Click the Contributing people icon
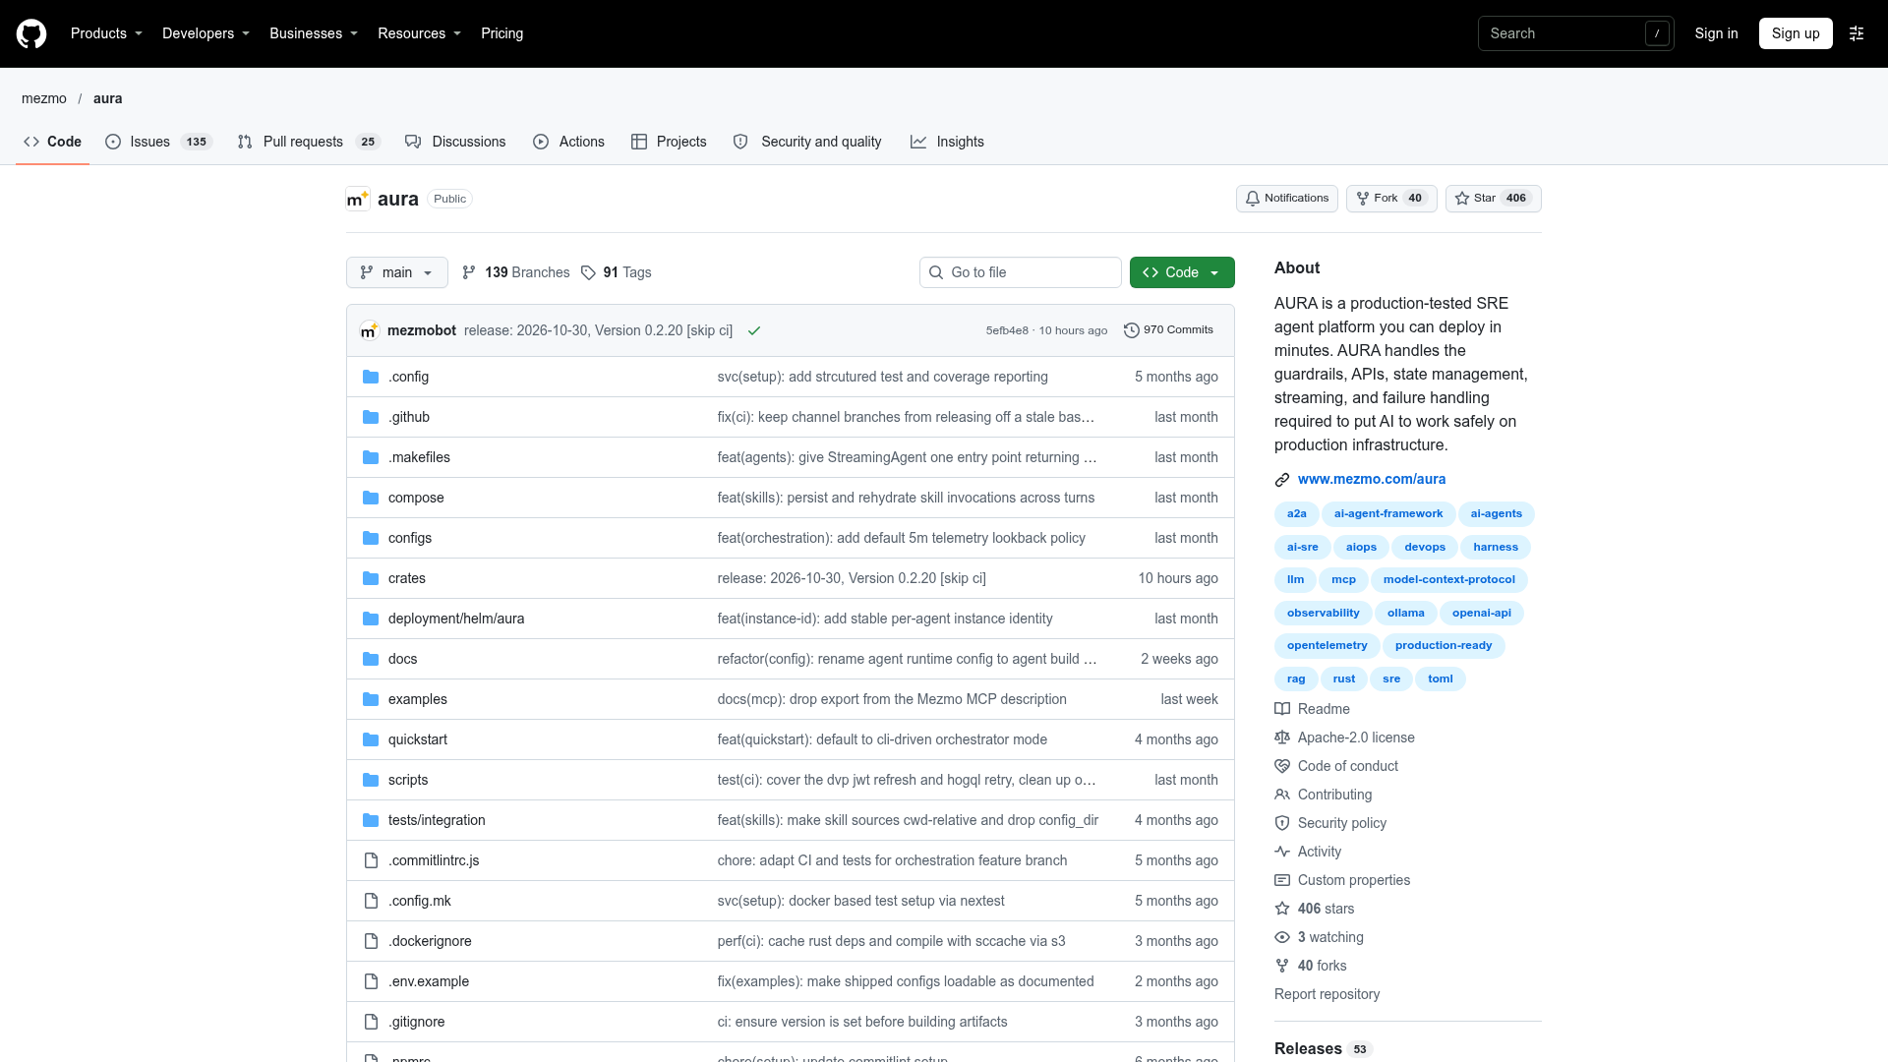1888x1062 pixels. click(1282, 795)
